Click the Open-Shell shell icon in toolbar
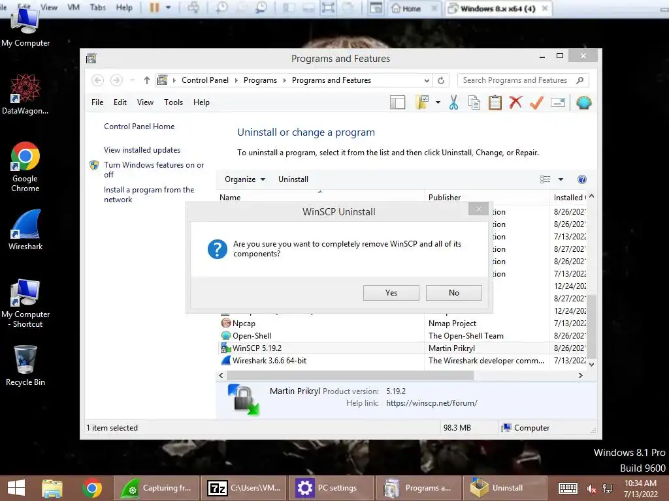 (583, 102)
